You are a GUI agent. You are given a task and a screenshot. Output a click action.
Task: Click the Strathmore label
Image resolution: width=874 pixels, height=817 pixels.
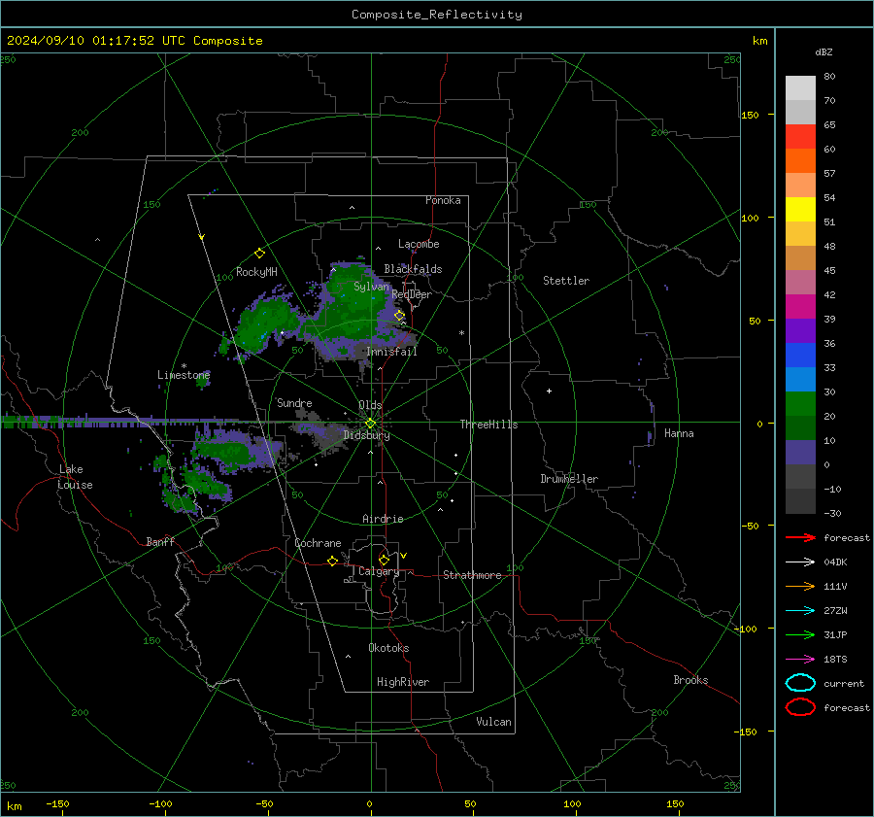472,575
